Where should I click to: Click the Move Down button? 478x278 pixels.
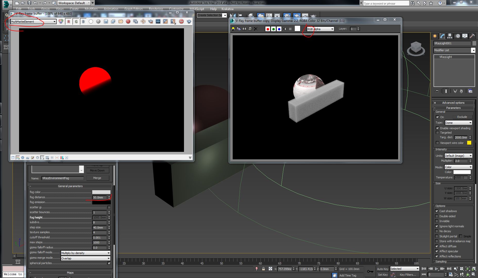pos(97,170)
